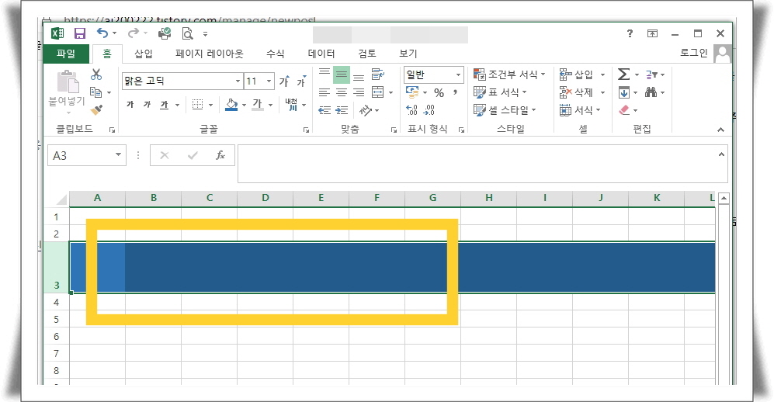
Task: Copy the selection in clipboard group
Action: 95,92
